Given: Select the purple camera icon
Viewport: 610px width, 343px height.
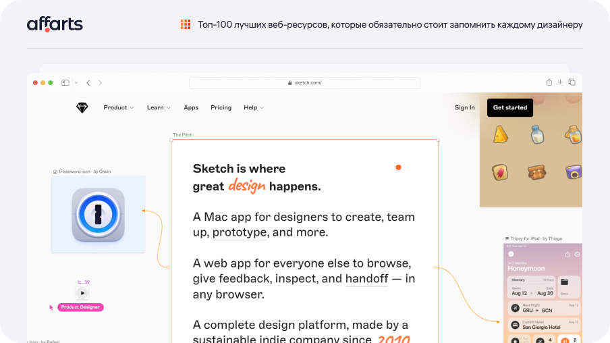Looking at the screenshot, I should (574, 171).
